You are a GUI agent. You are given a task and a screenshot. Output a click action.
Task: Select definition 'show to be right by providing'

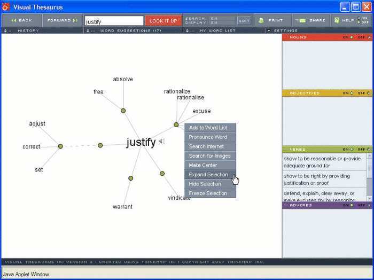click(324, 180)
